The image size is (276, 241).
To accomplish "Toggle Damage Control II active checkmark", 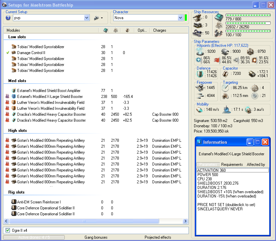I will (x=8, y=53).
